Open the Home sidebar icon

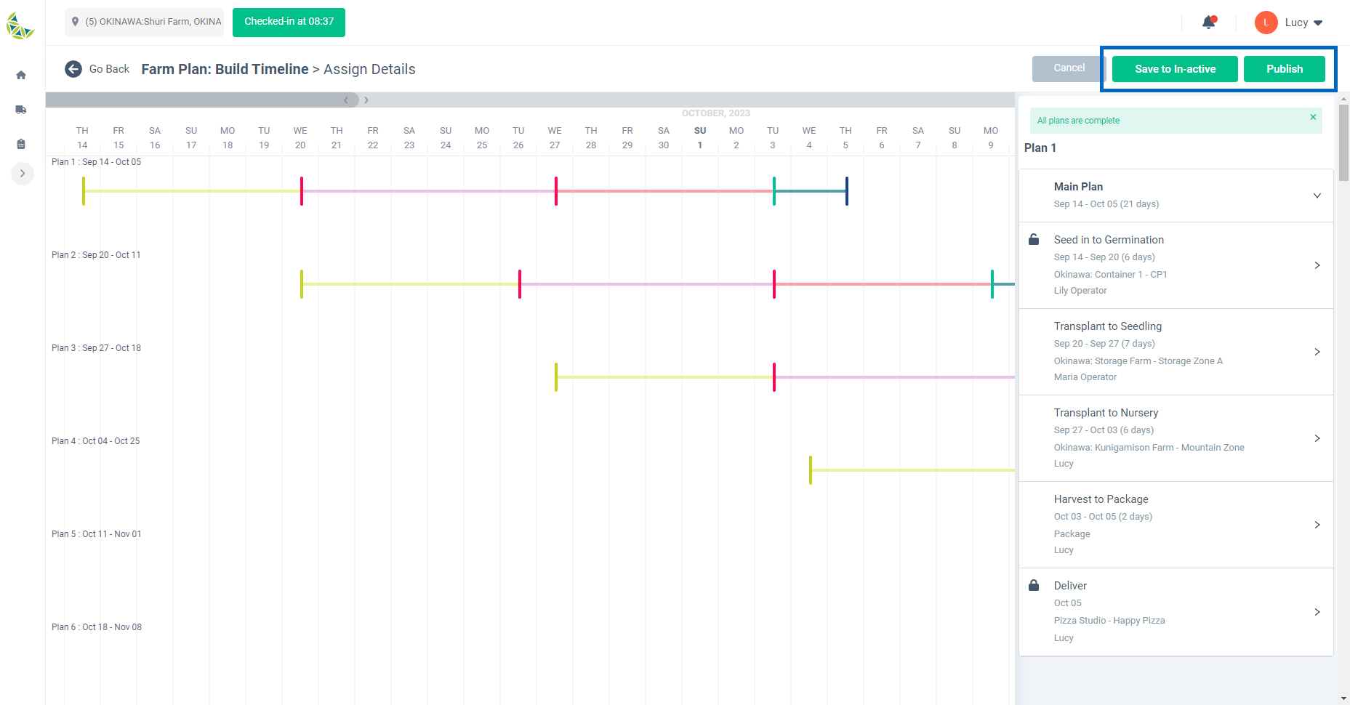click(x=21, y=75)
